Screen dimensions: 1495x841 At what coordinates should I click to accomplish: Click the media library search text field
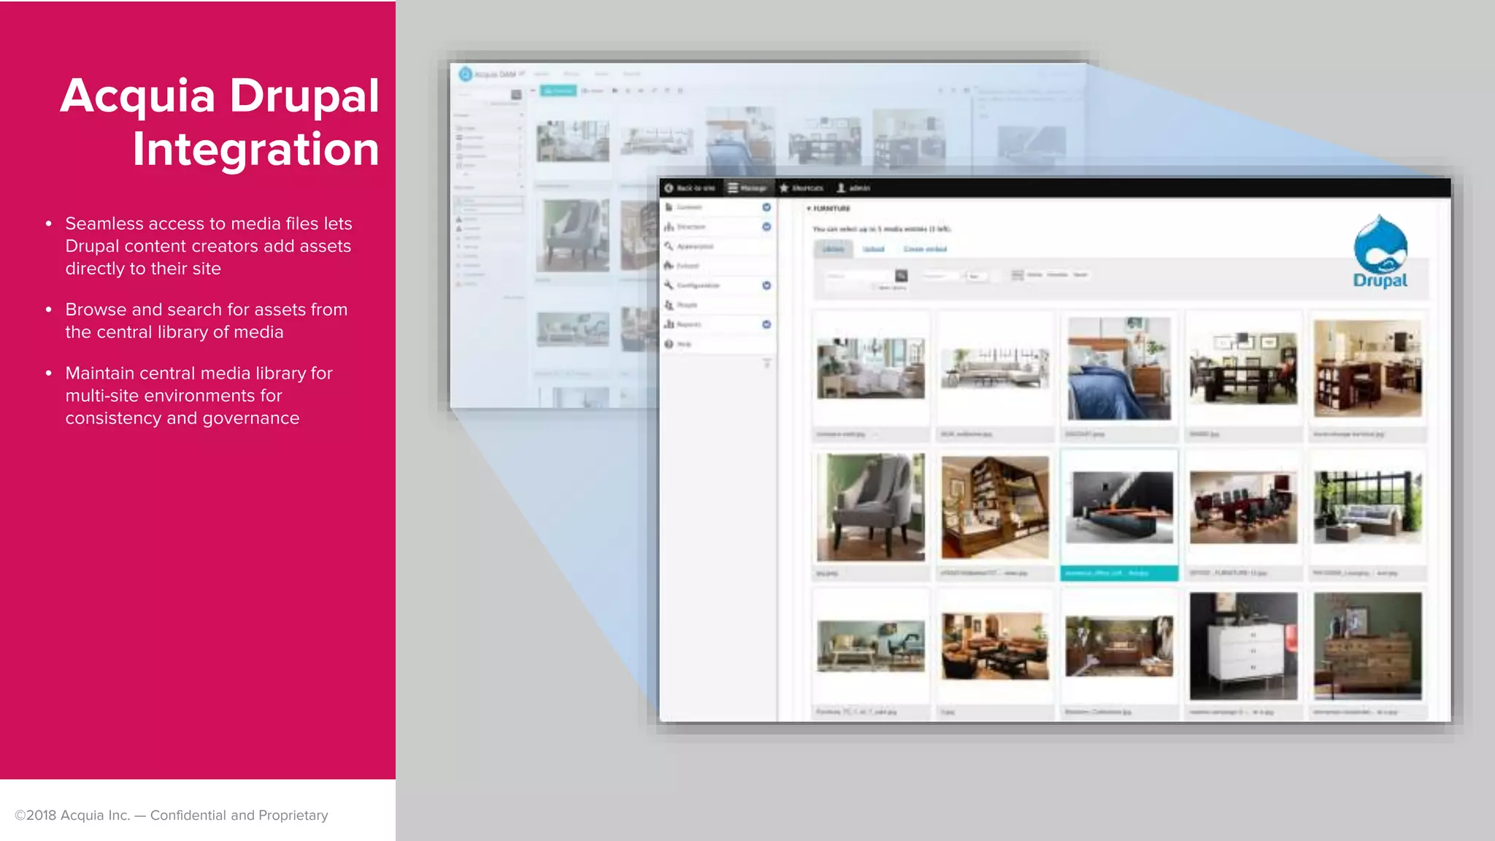point(860,276)
